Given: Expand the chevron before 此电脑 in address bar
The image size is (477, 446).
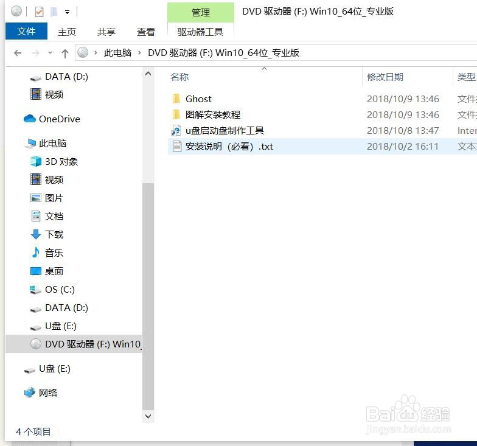Looking at the screenshot, I should click(96, 53).
